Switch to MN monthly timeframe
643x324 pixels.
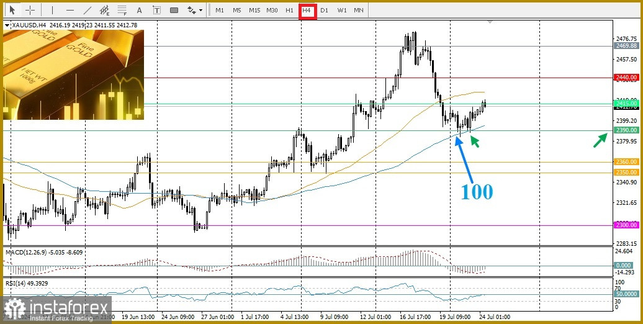point(358,11)
